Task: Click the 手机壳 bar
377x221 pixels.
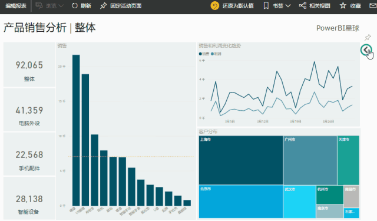Action: 178,200
